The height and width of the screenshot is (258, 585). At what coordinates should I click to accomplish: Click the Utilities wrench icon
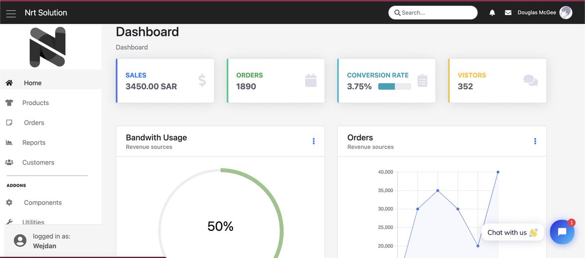9,222
